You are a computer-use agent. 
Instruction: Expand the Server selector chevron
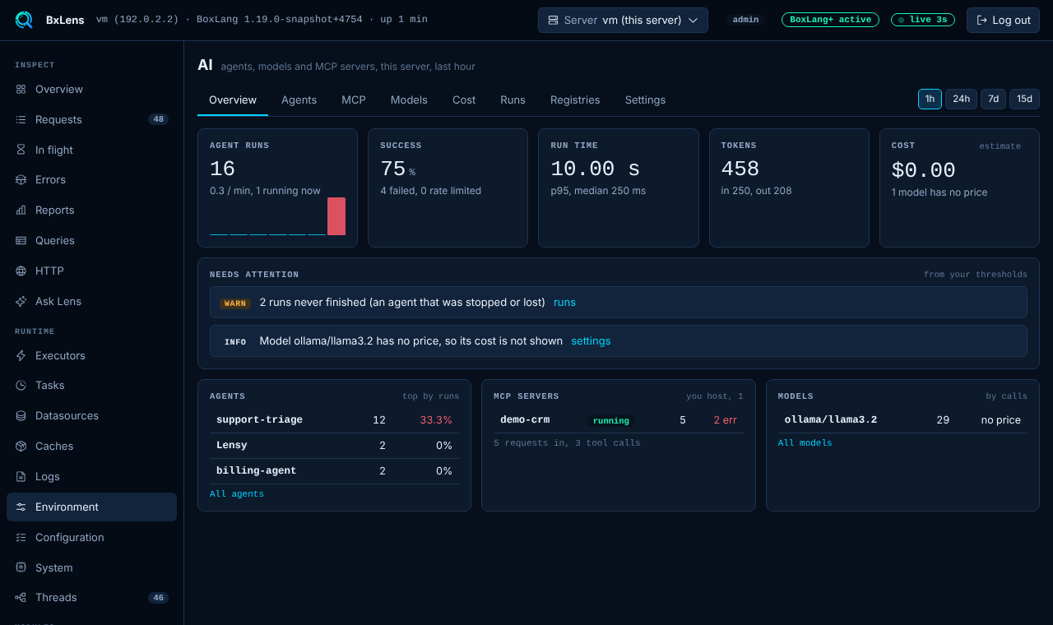tap(693, 20)
